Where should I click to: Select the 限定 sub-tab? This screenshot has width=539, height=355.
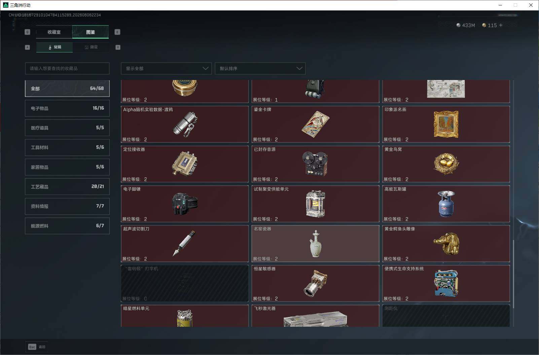click(91, 47)
